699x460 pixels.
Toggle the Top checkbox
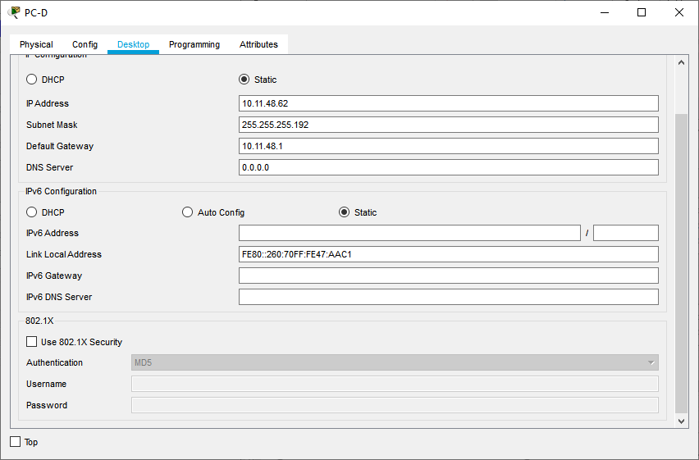click(x=15, y=442)
